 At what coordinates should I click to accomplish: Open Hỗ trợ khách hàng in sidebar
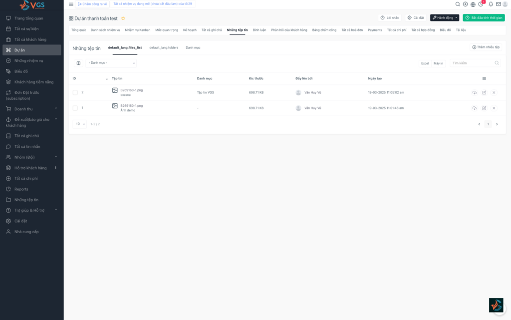pos(31,168)
